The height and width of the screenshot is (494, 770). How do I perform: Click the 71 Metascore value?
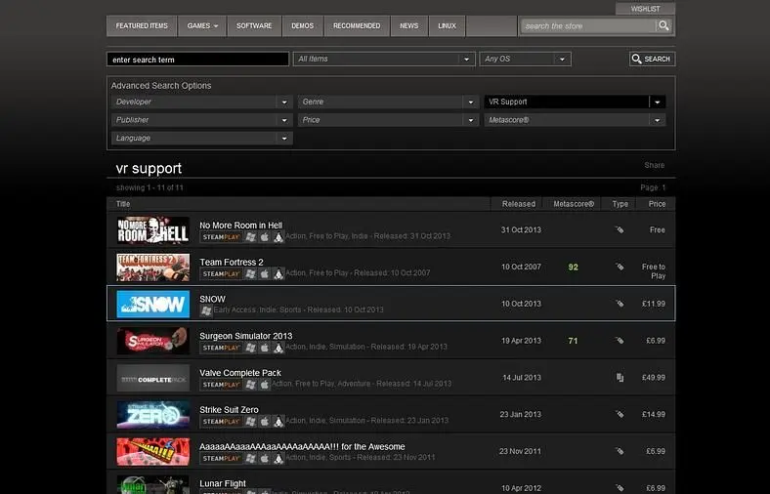point(573,341)
